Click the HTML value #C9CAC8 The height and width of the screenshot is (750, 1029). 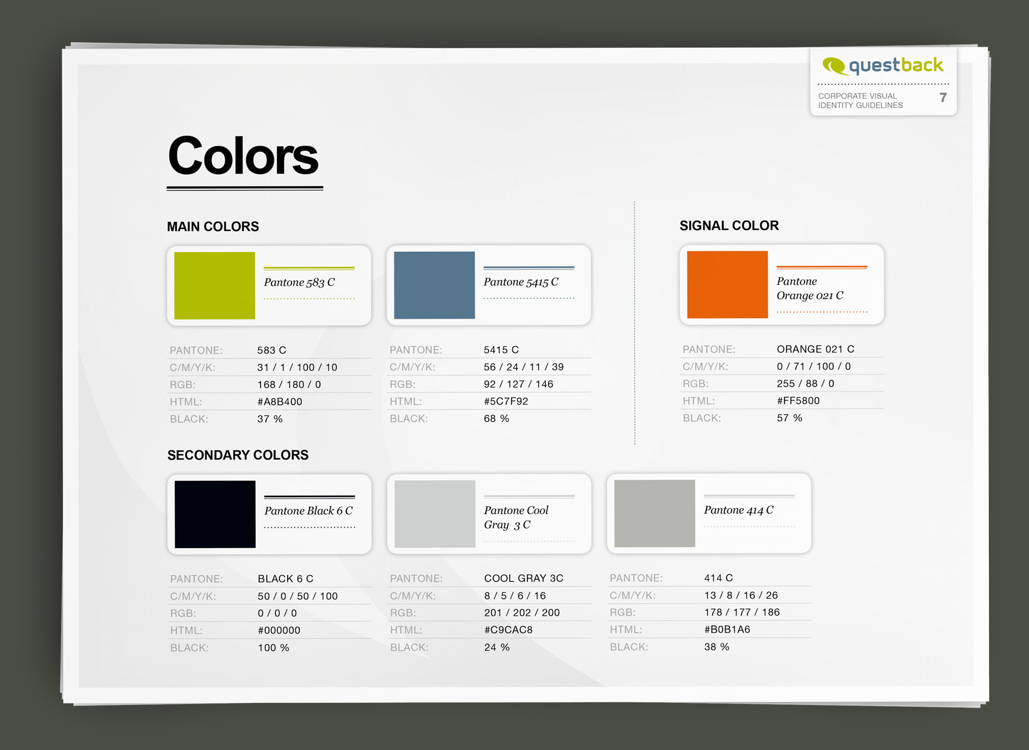[509, 630]
